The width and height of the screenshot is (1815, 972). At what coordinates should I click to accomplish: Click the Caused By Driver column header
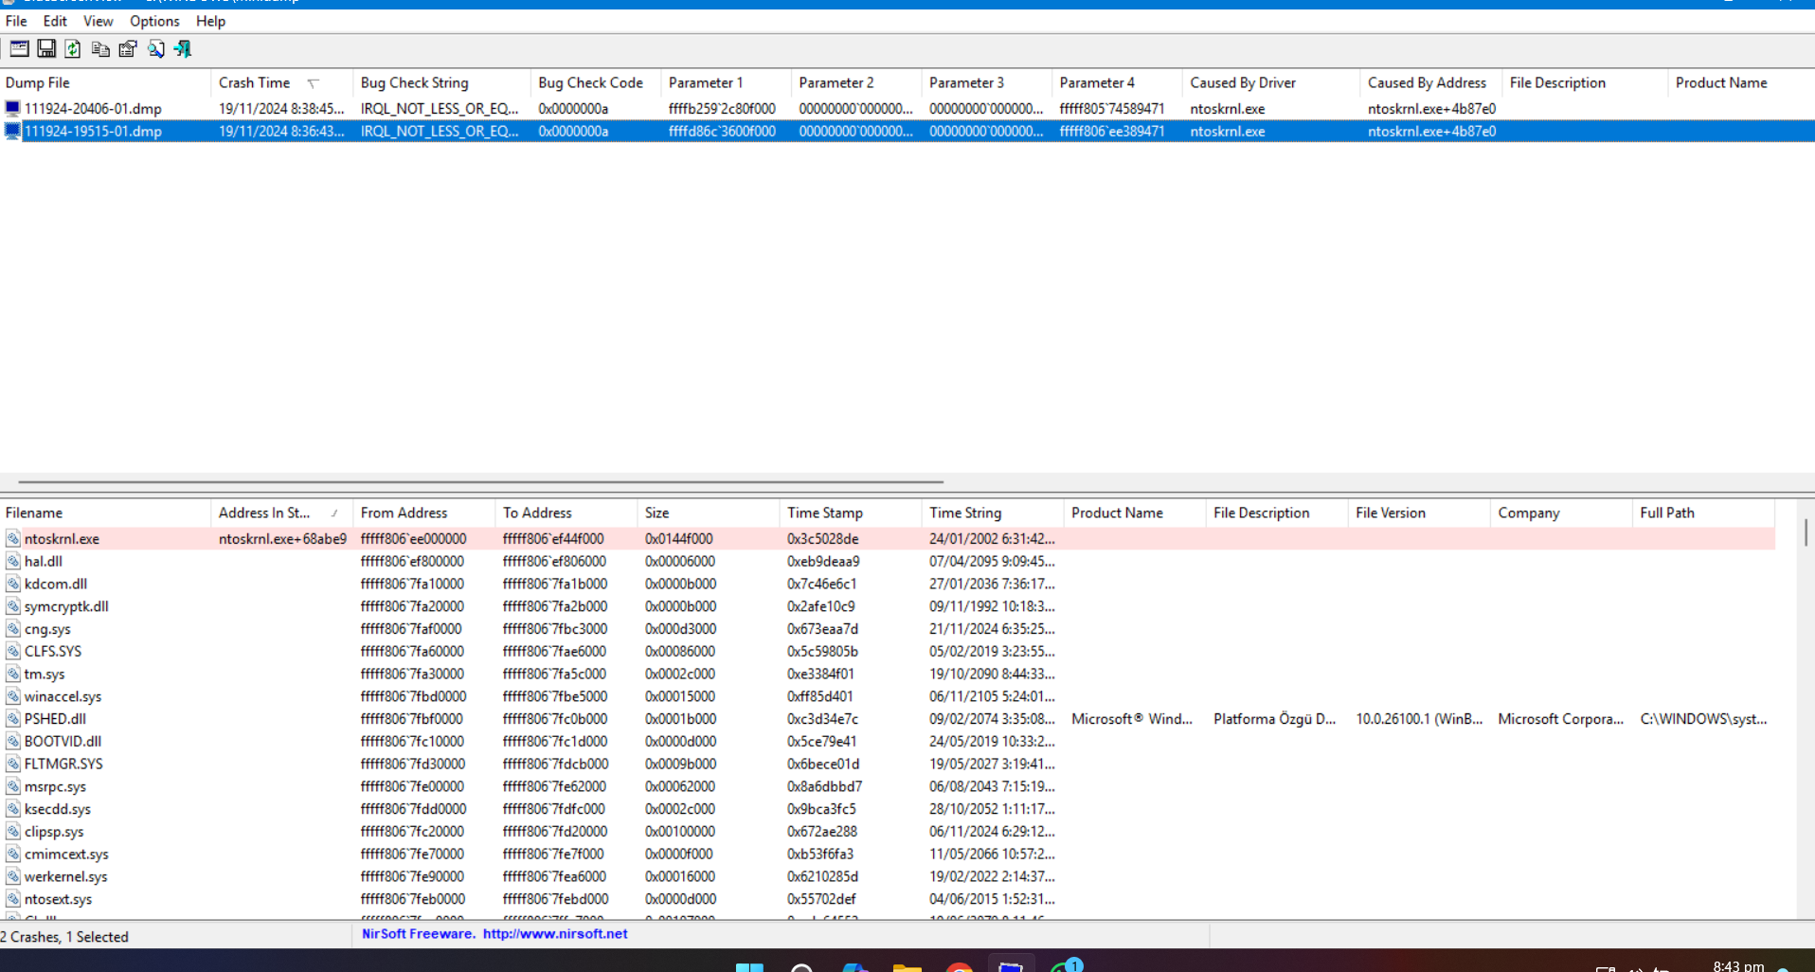[x=1271, y=83]
